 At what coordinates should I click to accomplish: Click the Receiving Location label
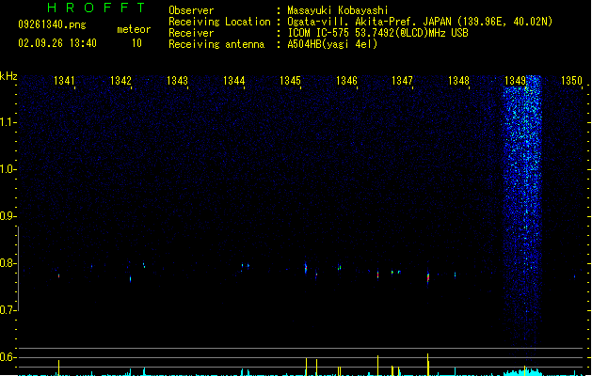pyautogui.click(x=219, y=22)
